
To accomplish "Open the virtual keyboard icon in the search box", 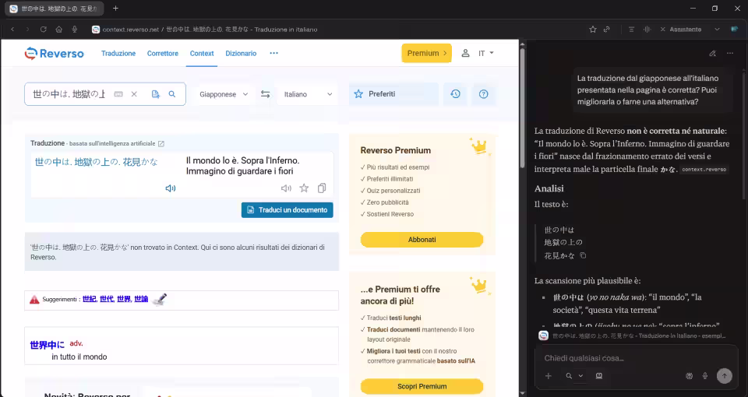I will (118, 94).
